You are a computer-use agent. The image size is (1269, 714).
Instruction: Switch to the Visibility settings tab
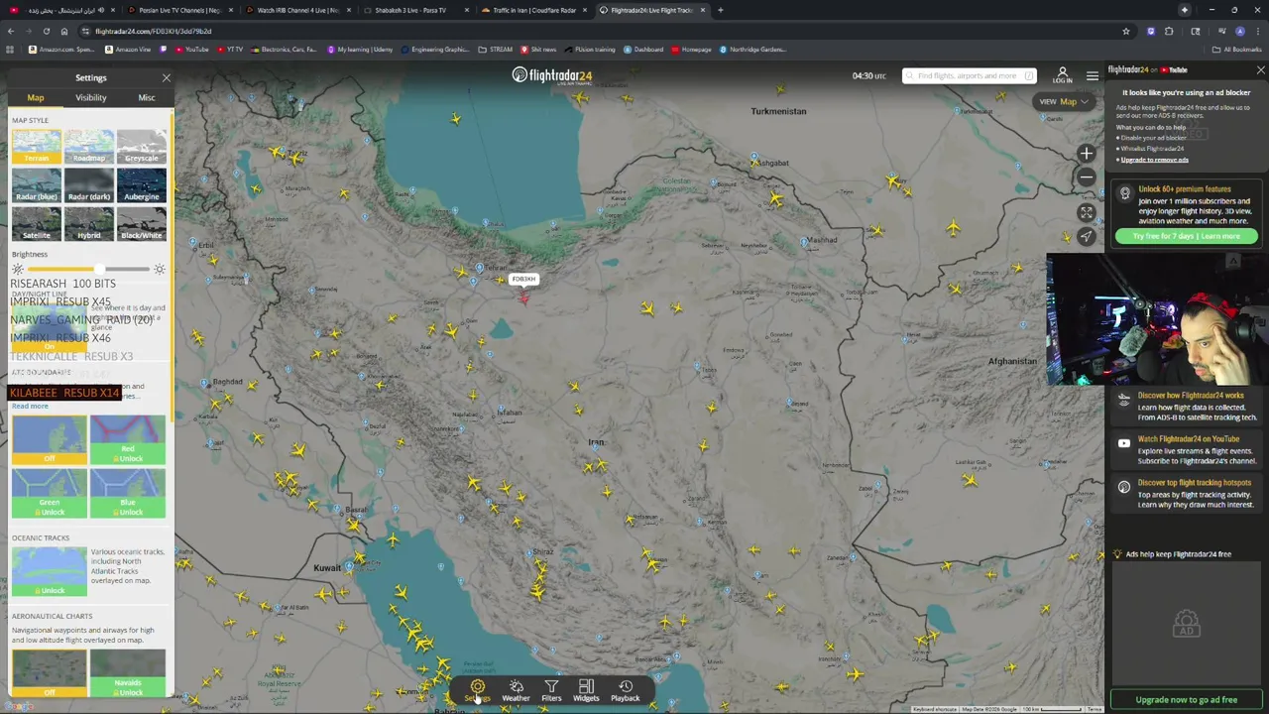tap(91, 97)
